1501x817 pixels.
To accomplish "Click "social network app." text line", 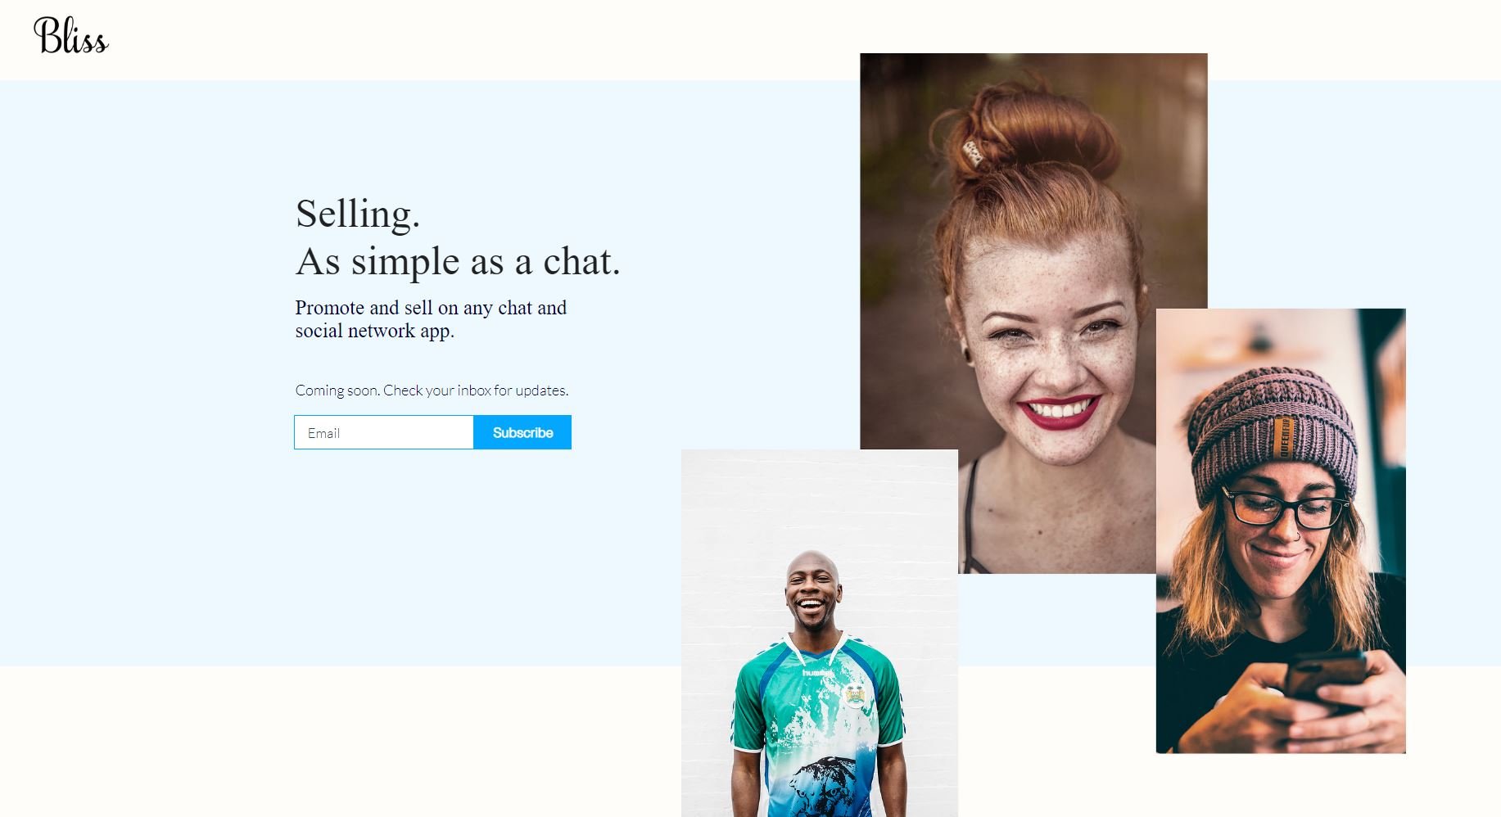I will point(374,331).
